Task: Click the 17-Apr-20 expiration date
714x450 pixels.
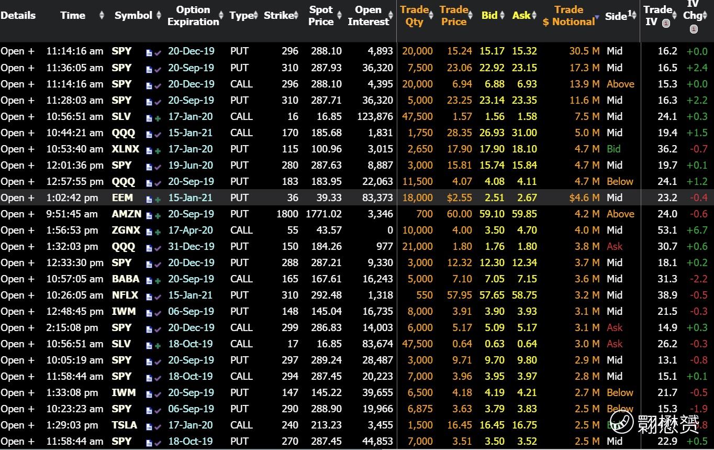Action: pyautogui.click(x=191, y=230)
